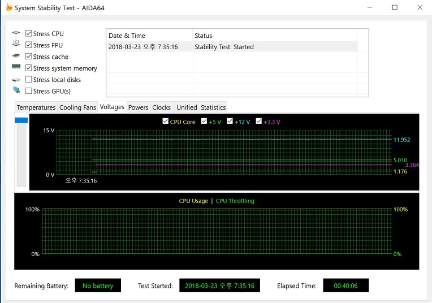The width and height of the screenshot is (432, 303).
Task: Click the 123 FPU icon beside Stress FPU
Action: 16,43
